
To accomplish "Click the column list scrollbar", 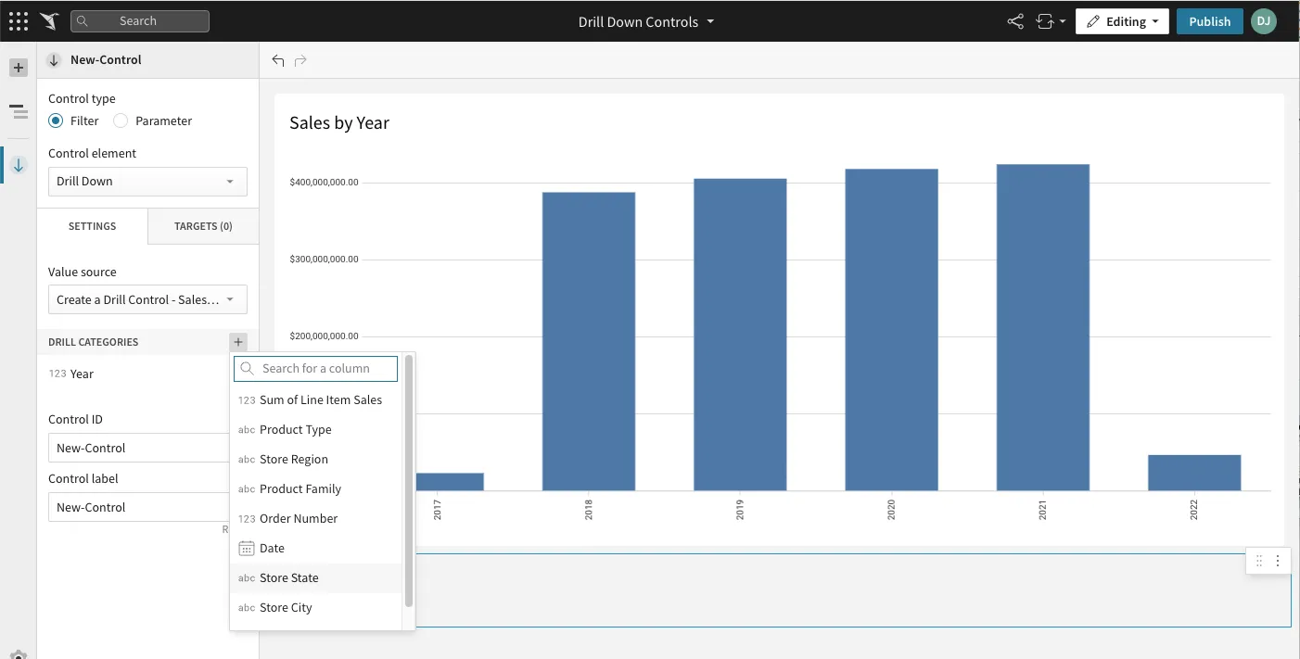I will (409, 480).
